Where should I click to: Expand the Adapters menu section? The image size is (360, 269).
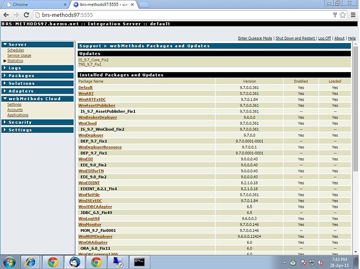pos(38,91)
